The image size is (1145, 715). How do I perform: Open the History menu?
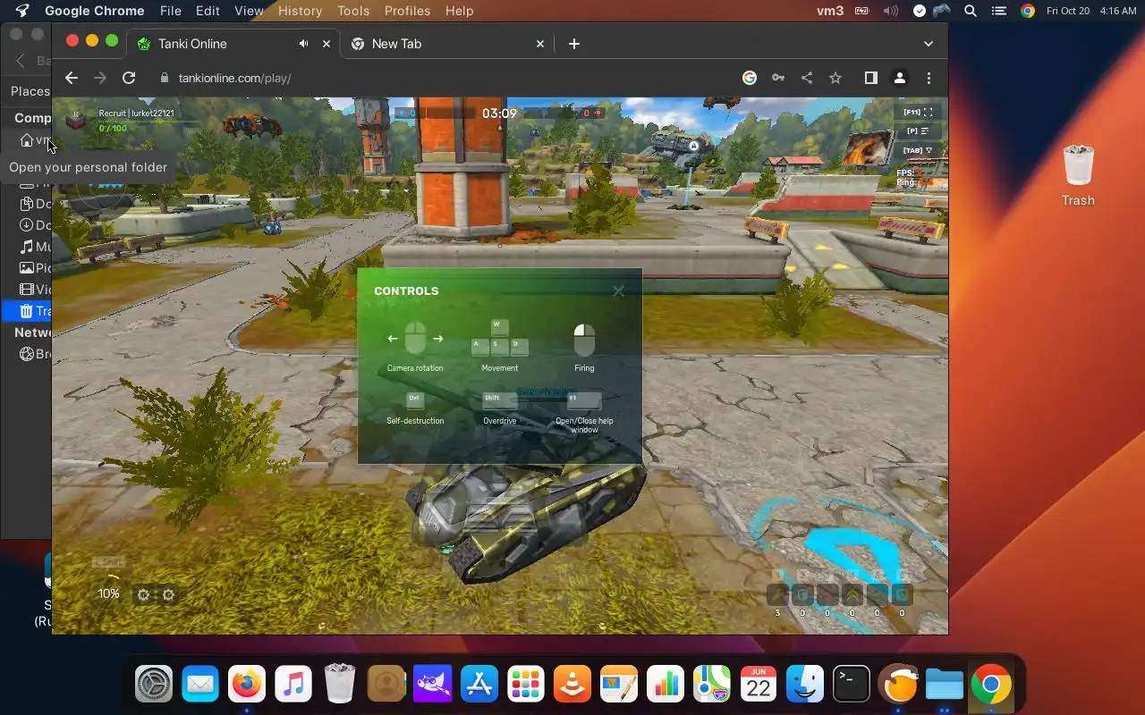[300, 11]
